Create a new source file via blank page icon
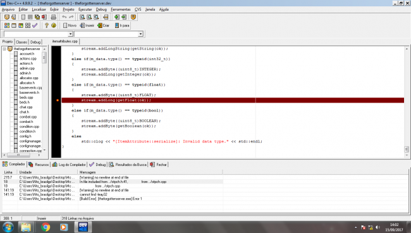This screenshot has width=411, height=233. (x=23, y=17)
